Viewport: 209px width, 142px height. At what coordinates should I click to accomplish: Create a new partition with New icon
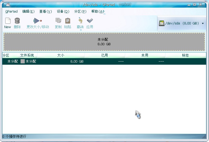coord(8,21)
